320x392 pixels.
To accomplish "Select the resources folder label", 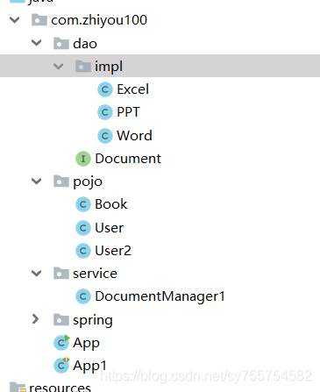I will coord(60,388).
